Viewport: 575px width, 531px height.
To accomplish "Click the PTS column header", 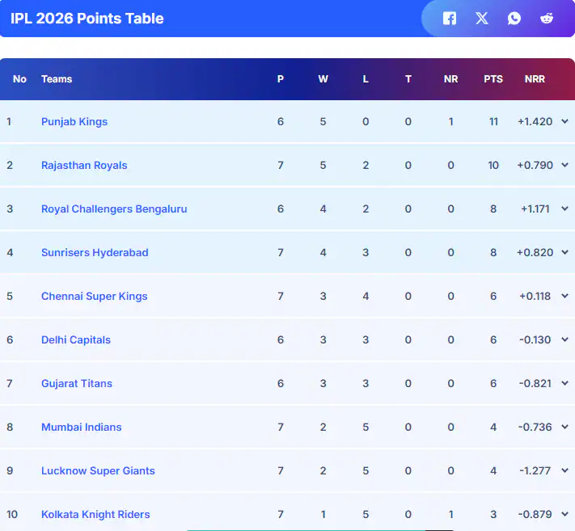I will point(493,79).
